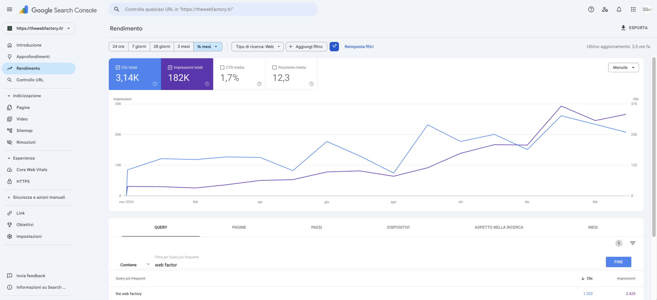
Task: Switch to the DISPOSITIVI tab
Action: pyautogui.click(x=398, y=227)
